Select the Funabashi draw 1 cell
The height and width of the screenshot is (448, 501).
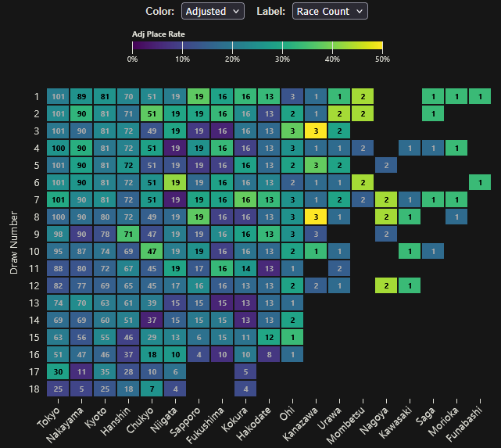(480, 96)
